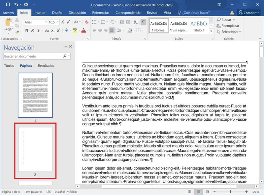The image size is (264, 195).
Task: Toggle justified paragraph alignment
Action: click(x=112, y=30)
